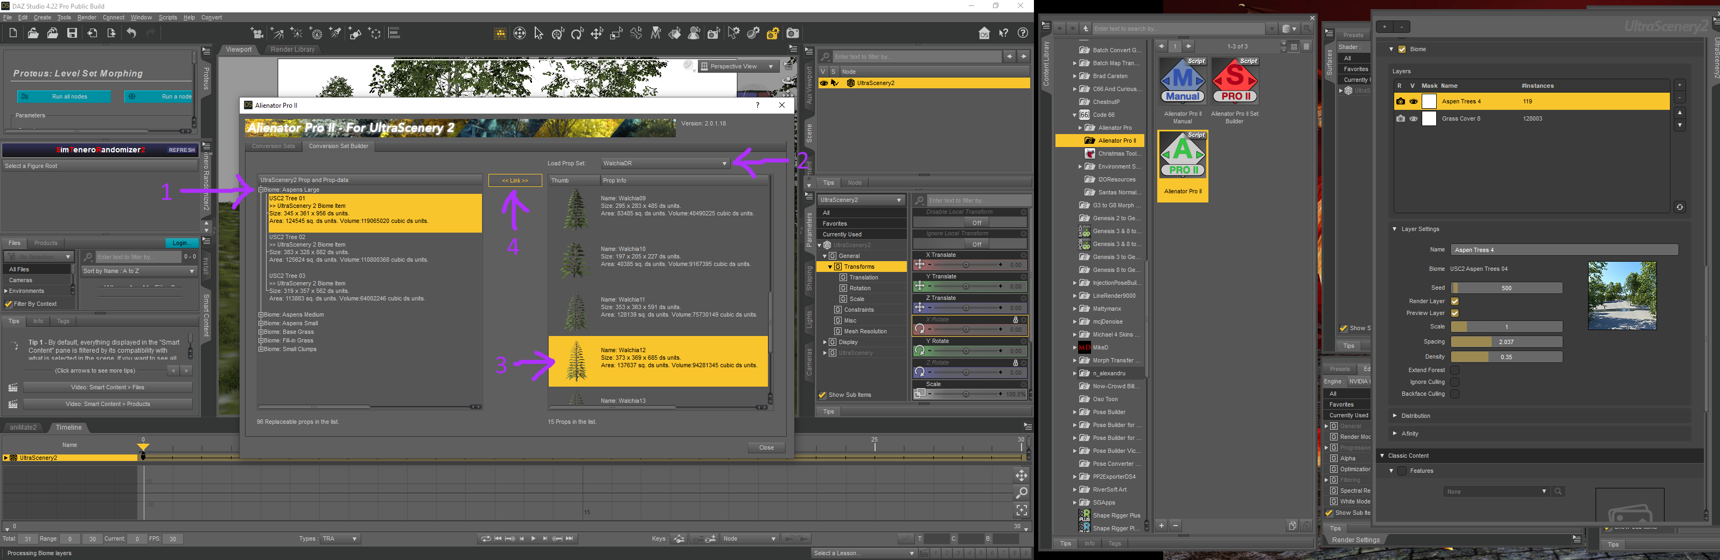Switch to the aniMate2 tab
Image resolution: width=1720 pixels, height=560 pixels.
[23, 428]
